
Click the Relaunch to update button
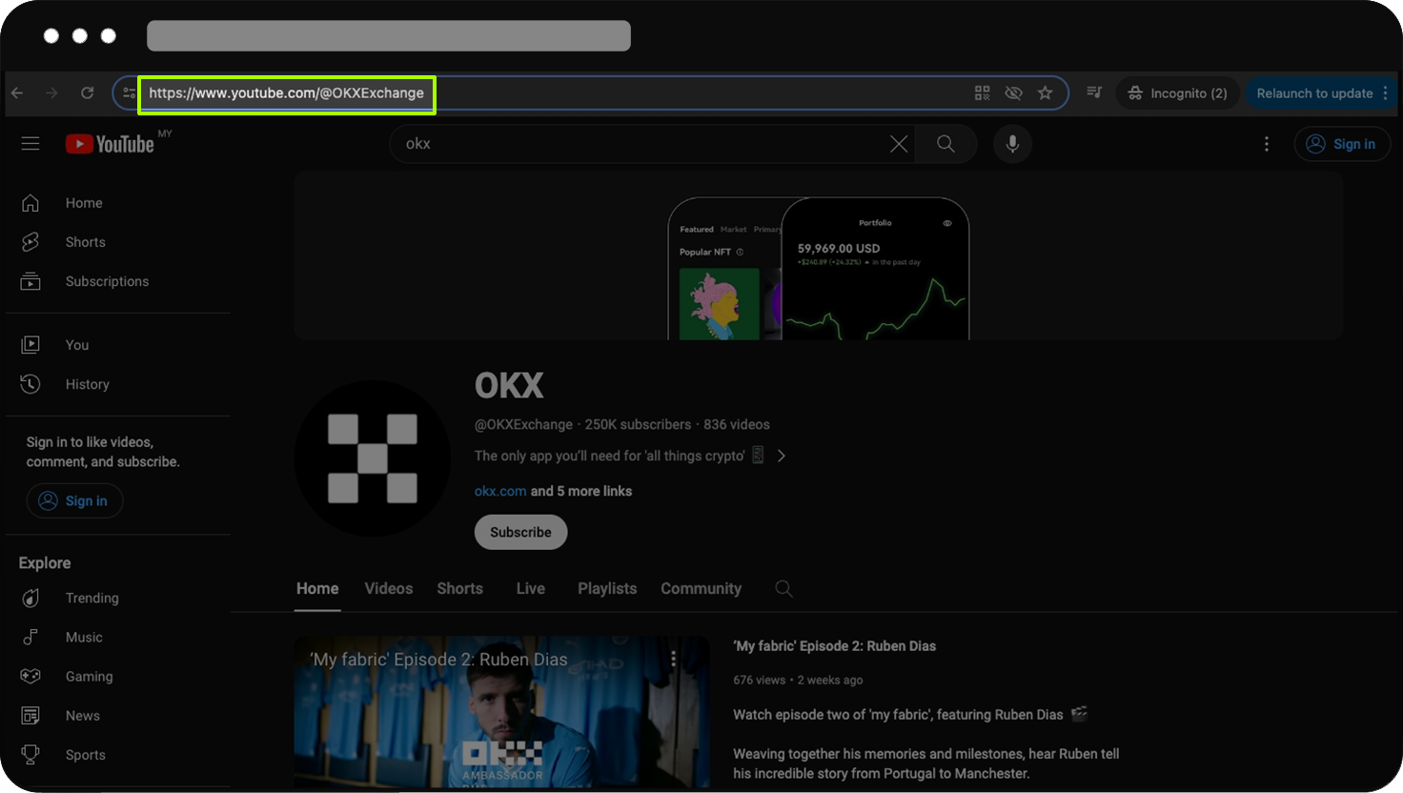tap(1313, 93)
